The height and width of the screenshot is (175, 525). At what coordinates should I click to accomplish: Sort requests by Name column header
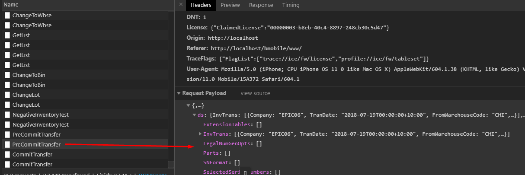[11, 5]
